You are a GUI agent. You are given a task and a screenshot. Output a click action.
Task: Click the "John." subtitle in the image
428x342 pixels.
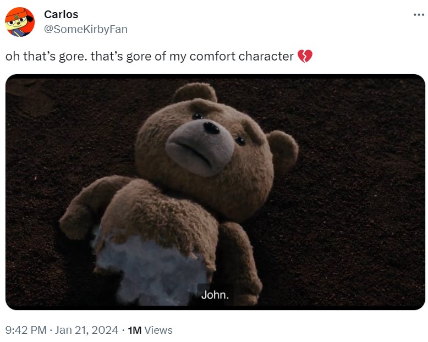click(215, 295)
